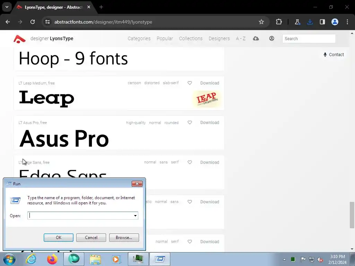Click the site Search field
This screenshot has height=266, width=355.
(309, 39)
